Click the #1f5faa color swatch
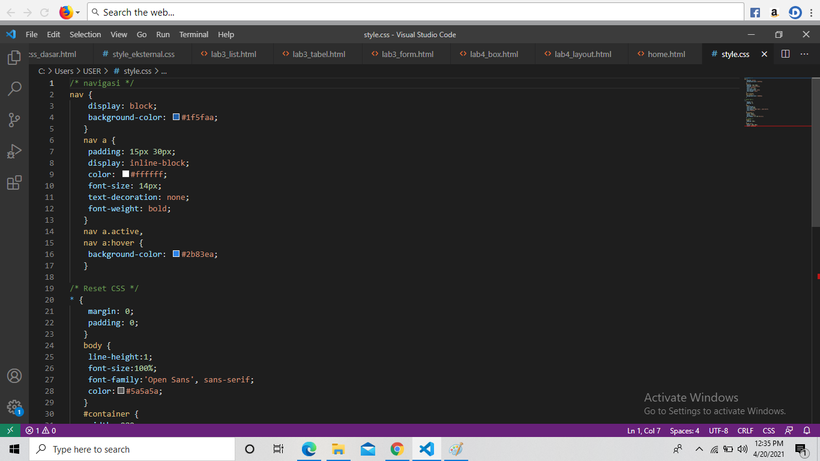Viewport: 820px width, 461px height. coord(175,116)
